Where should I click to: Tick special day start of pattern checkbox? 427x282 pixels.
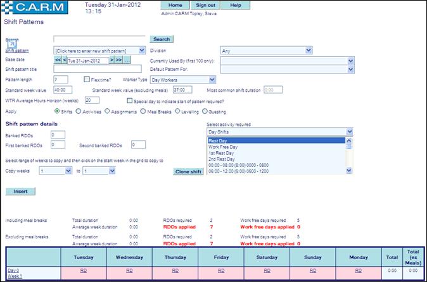pyautogui.click(x=130, y=100)
